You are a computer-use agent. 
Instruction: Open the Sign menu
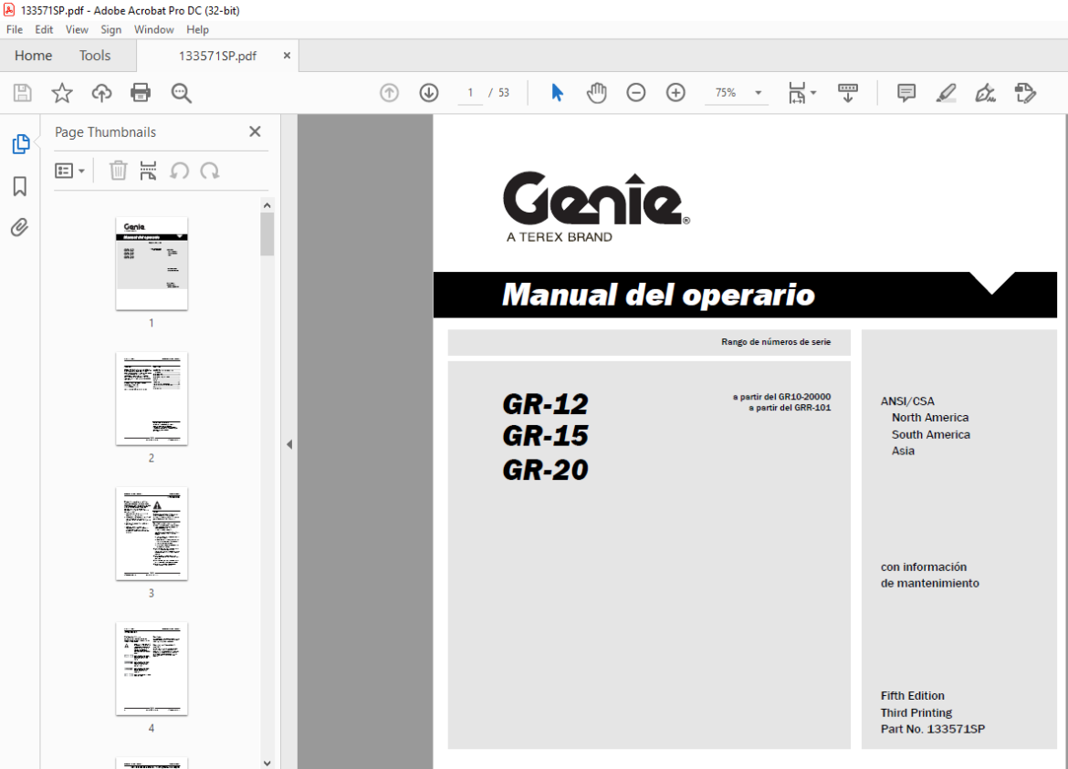click(x=110, y=29)
